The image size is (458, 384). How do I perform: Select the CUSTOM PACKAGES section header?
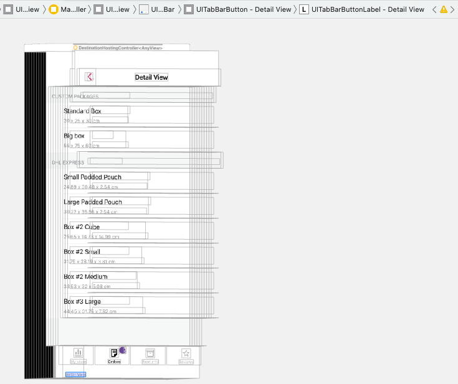[x=75, y=96]
